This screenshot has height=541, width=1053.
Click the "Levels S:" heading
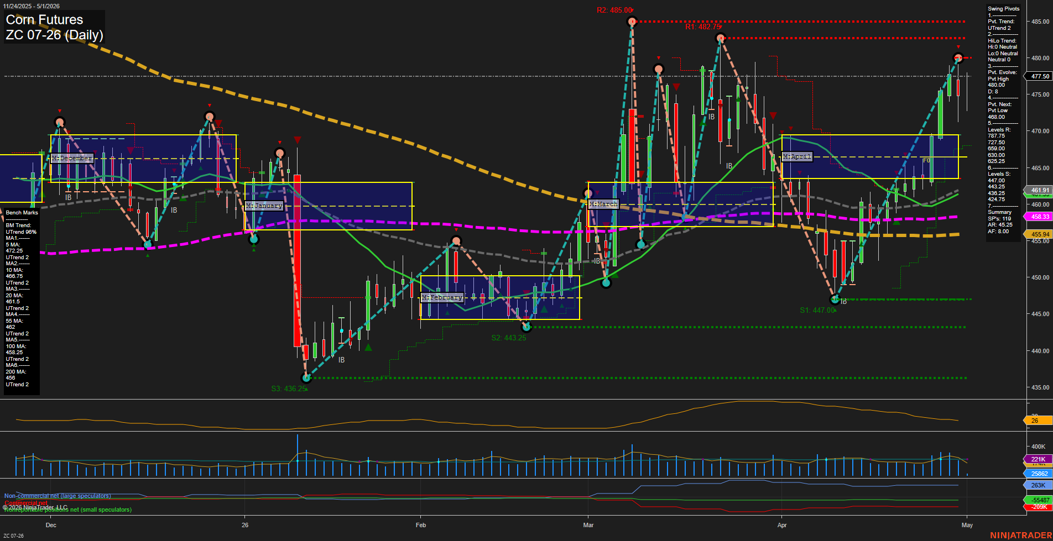click(x=999, y=174)
